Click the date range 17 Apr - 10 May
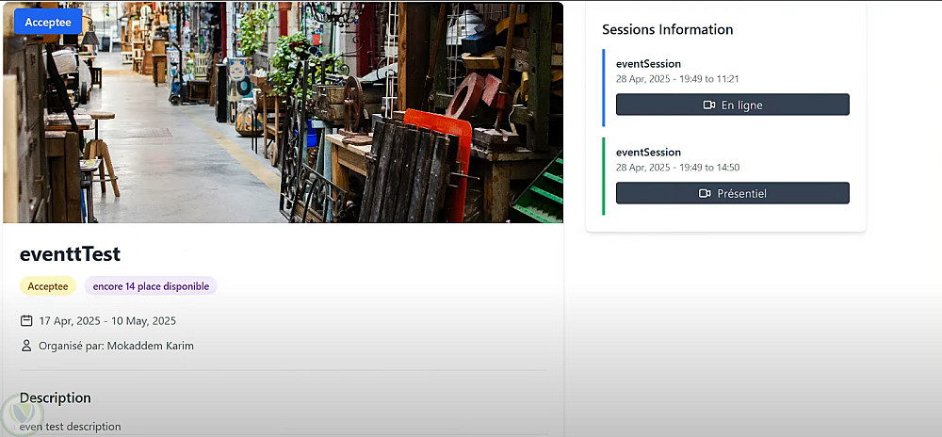This screenshot has width=942, height=437. pos(107,320)
